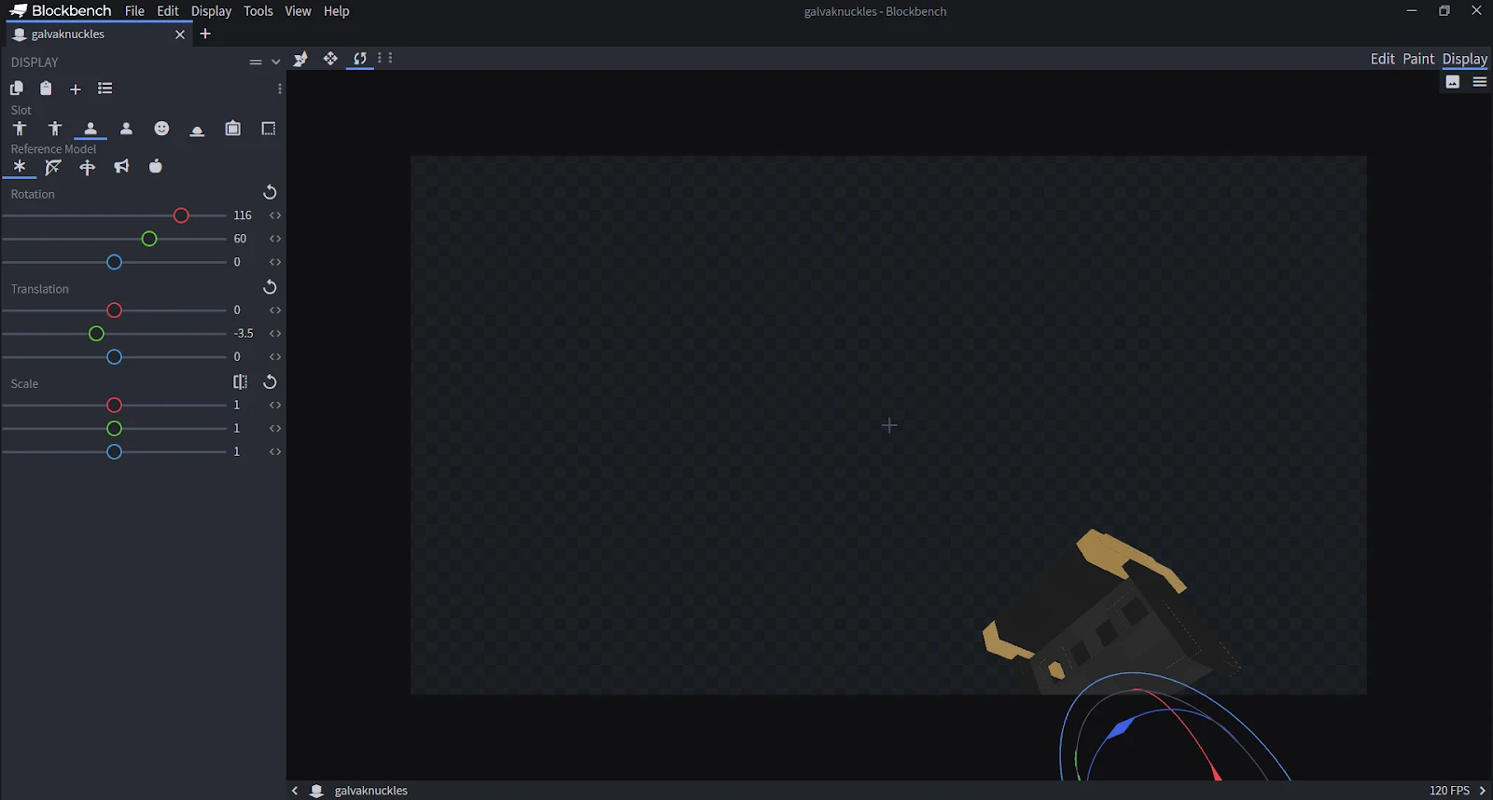Select the Rotate tool in toolbar

coord(360,59)
